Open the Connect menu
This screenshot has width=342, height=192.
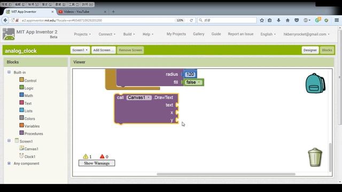coord(107,34)
